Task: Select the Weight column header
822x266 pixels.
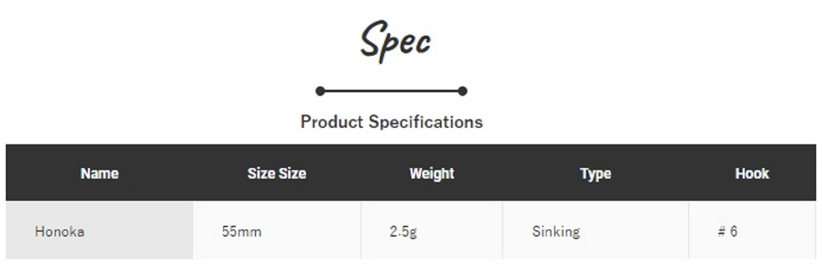Action: coord(432,173)
